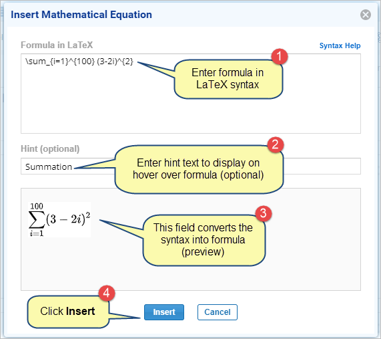Click the 'Click Insert' callout bubble
The height and width of the screenshot is (339, 381).
click(68, 312)
